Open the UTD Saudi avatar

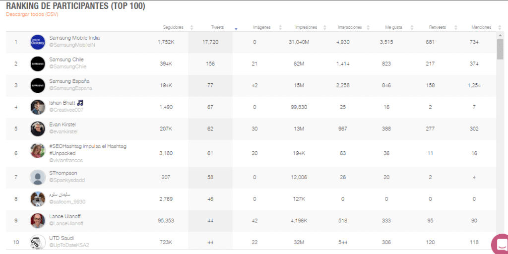38,242
